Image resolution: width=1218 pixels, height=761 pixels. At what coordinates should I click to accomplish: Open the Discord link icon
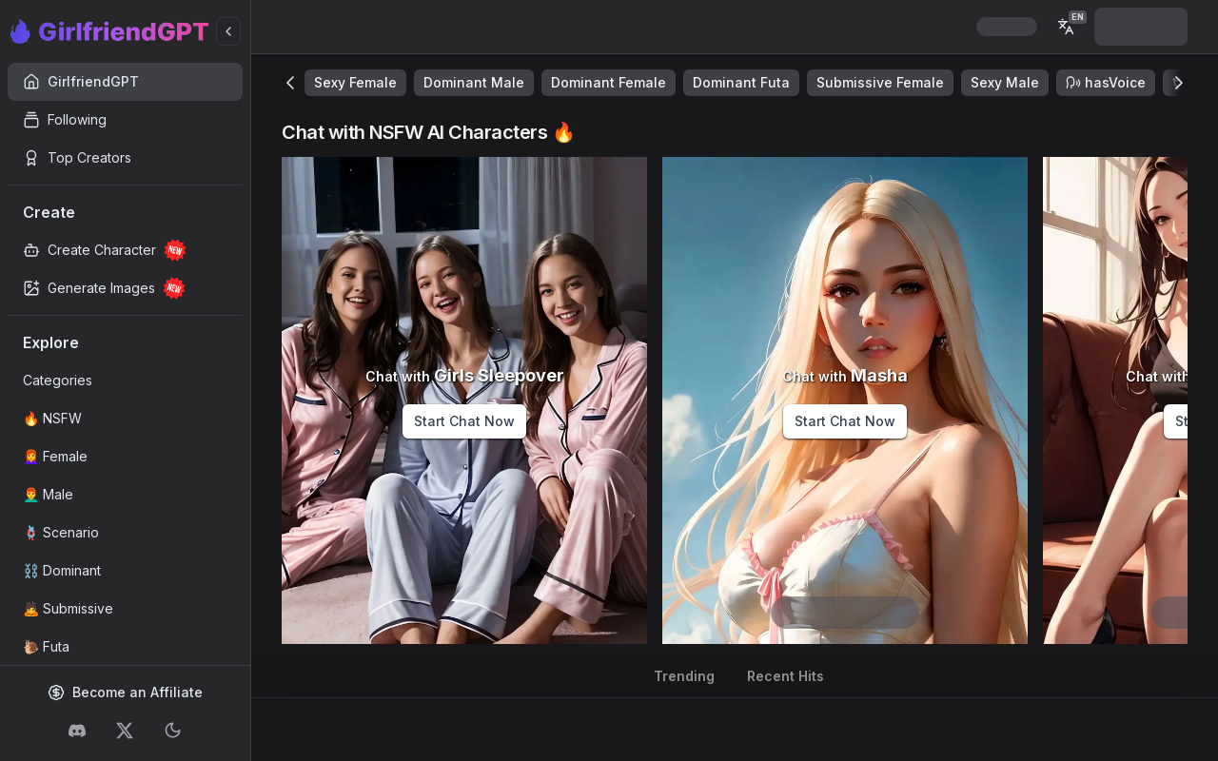[x=77, y=731]
